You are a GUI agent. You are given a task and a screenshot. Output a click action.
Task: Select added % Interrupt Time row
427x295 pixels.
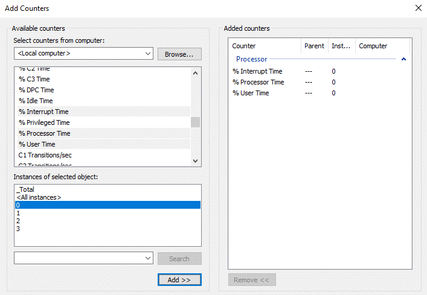[x=257, y=71]
